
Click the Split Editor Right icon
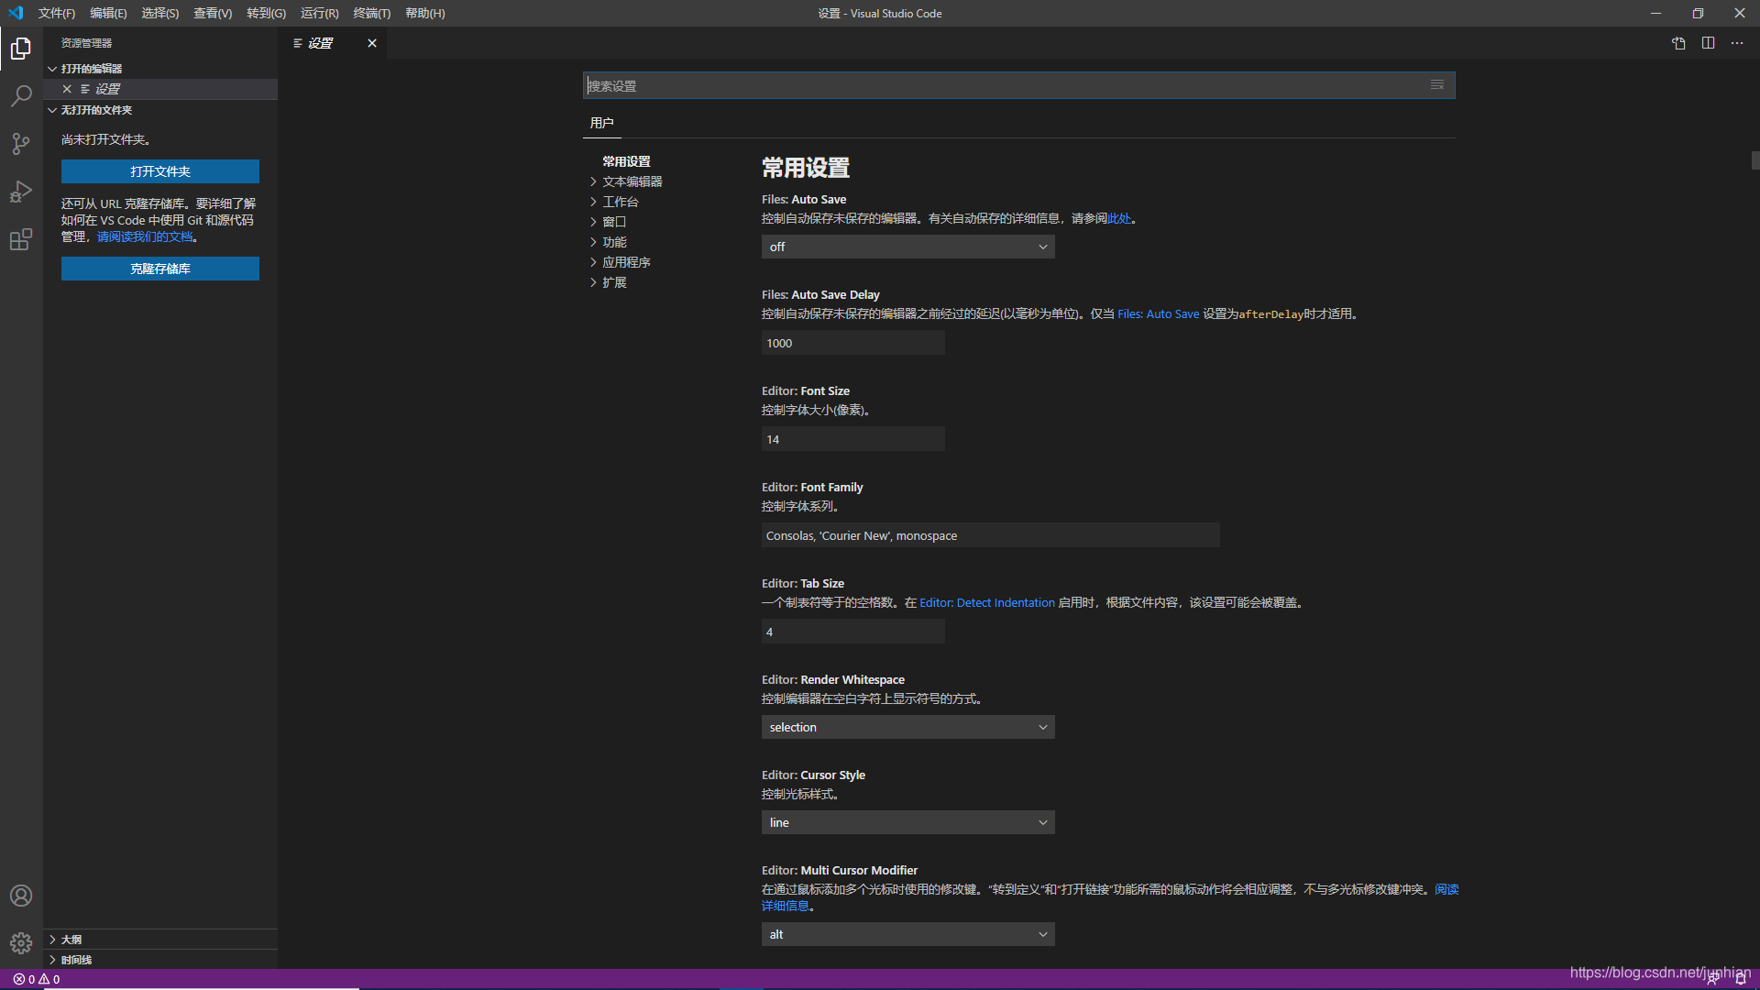(x=1708, y=43)
